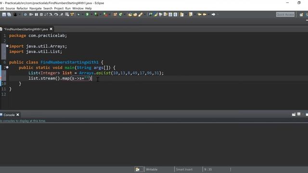Click the asList method call in code
The width and height of the screenshot is (308, 173).
103,73
